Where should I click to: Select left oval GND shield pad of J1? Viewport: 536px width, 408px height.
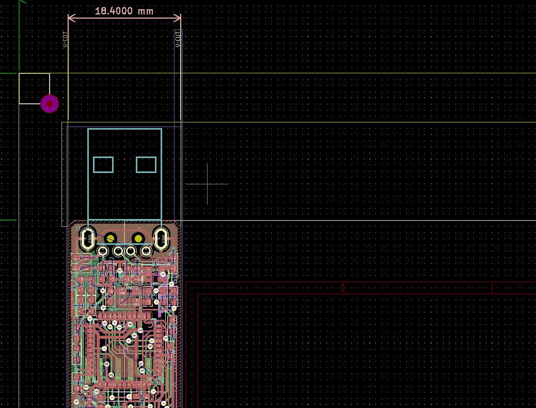point(87,240)
